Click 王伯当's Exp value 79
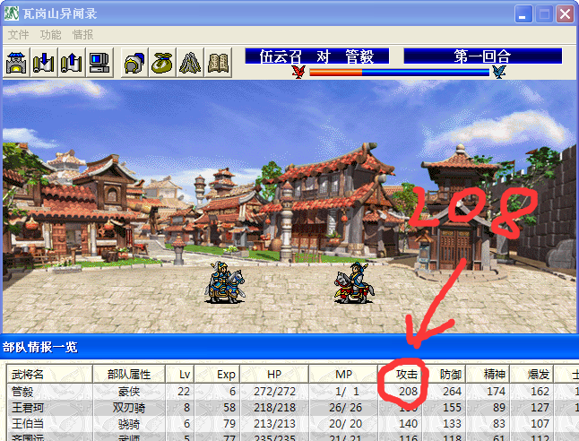This screenshot has height=441, width=579. pyautogui.click(x=229, y=424)
